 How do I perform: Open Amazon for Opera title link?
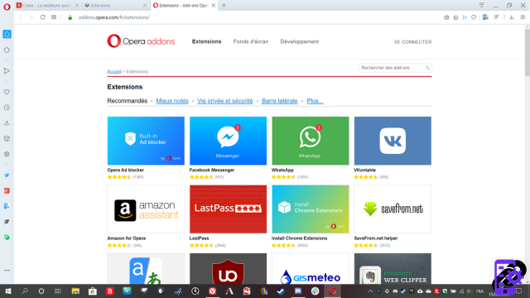[127, 238]
